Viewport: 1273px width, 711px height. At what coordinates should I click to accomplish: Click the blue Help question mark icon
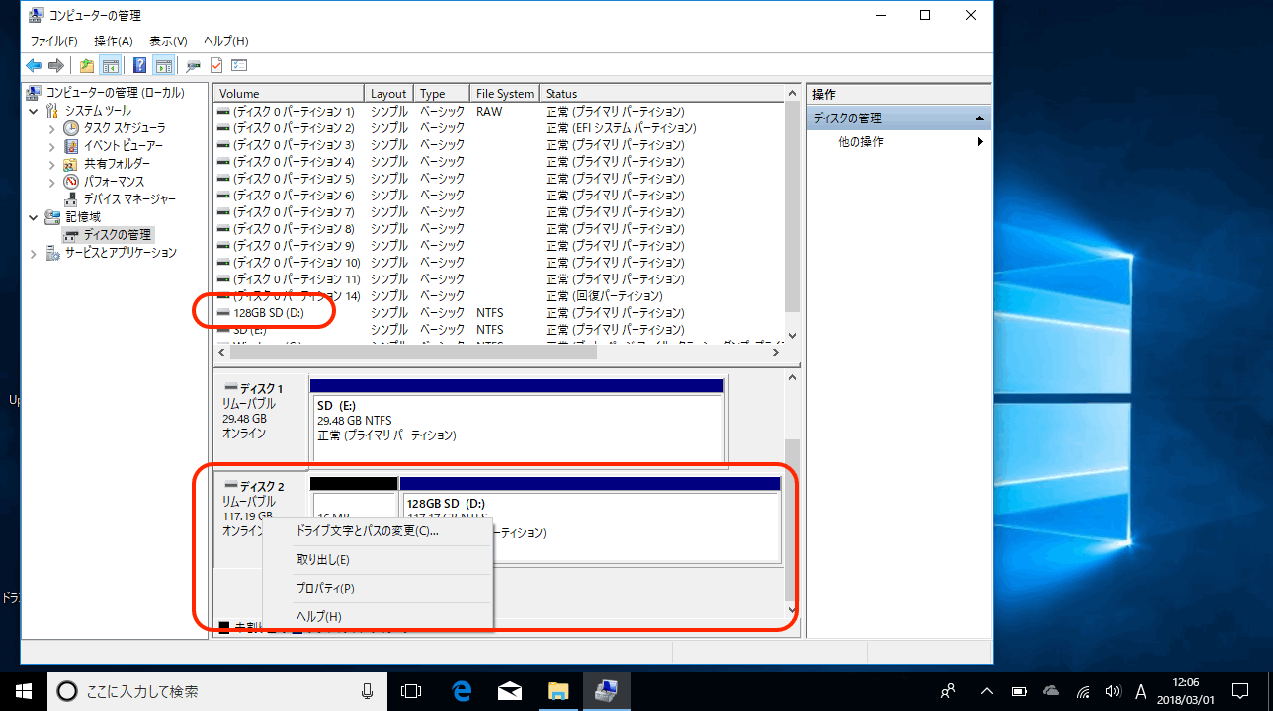pos(139,66)
